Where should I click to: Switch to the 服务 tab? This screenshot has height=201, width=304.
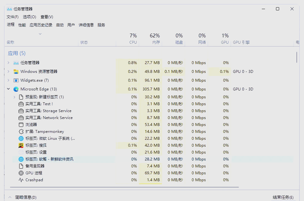click(101, 25)
